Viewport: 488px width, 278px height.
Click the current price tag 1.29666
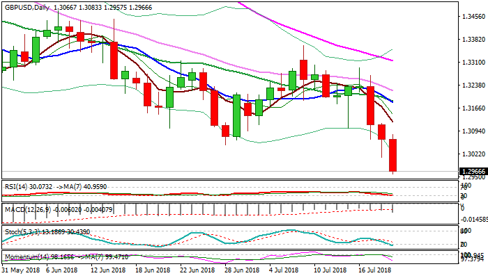(x=473, y=171)
